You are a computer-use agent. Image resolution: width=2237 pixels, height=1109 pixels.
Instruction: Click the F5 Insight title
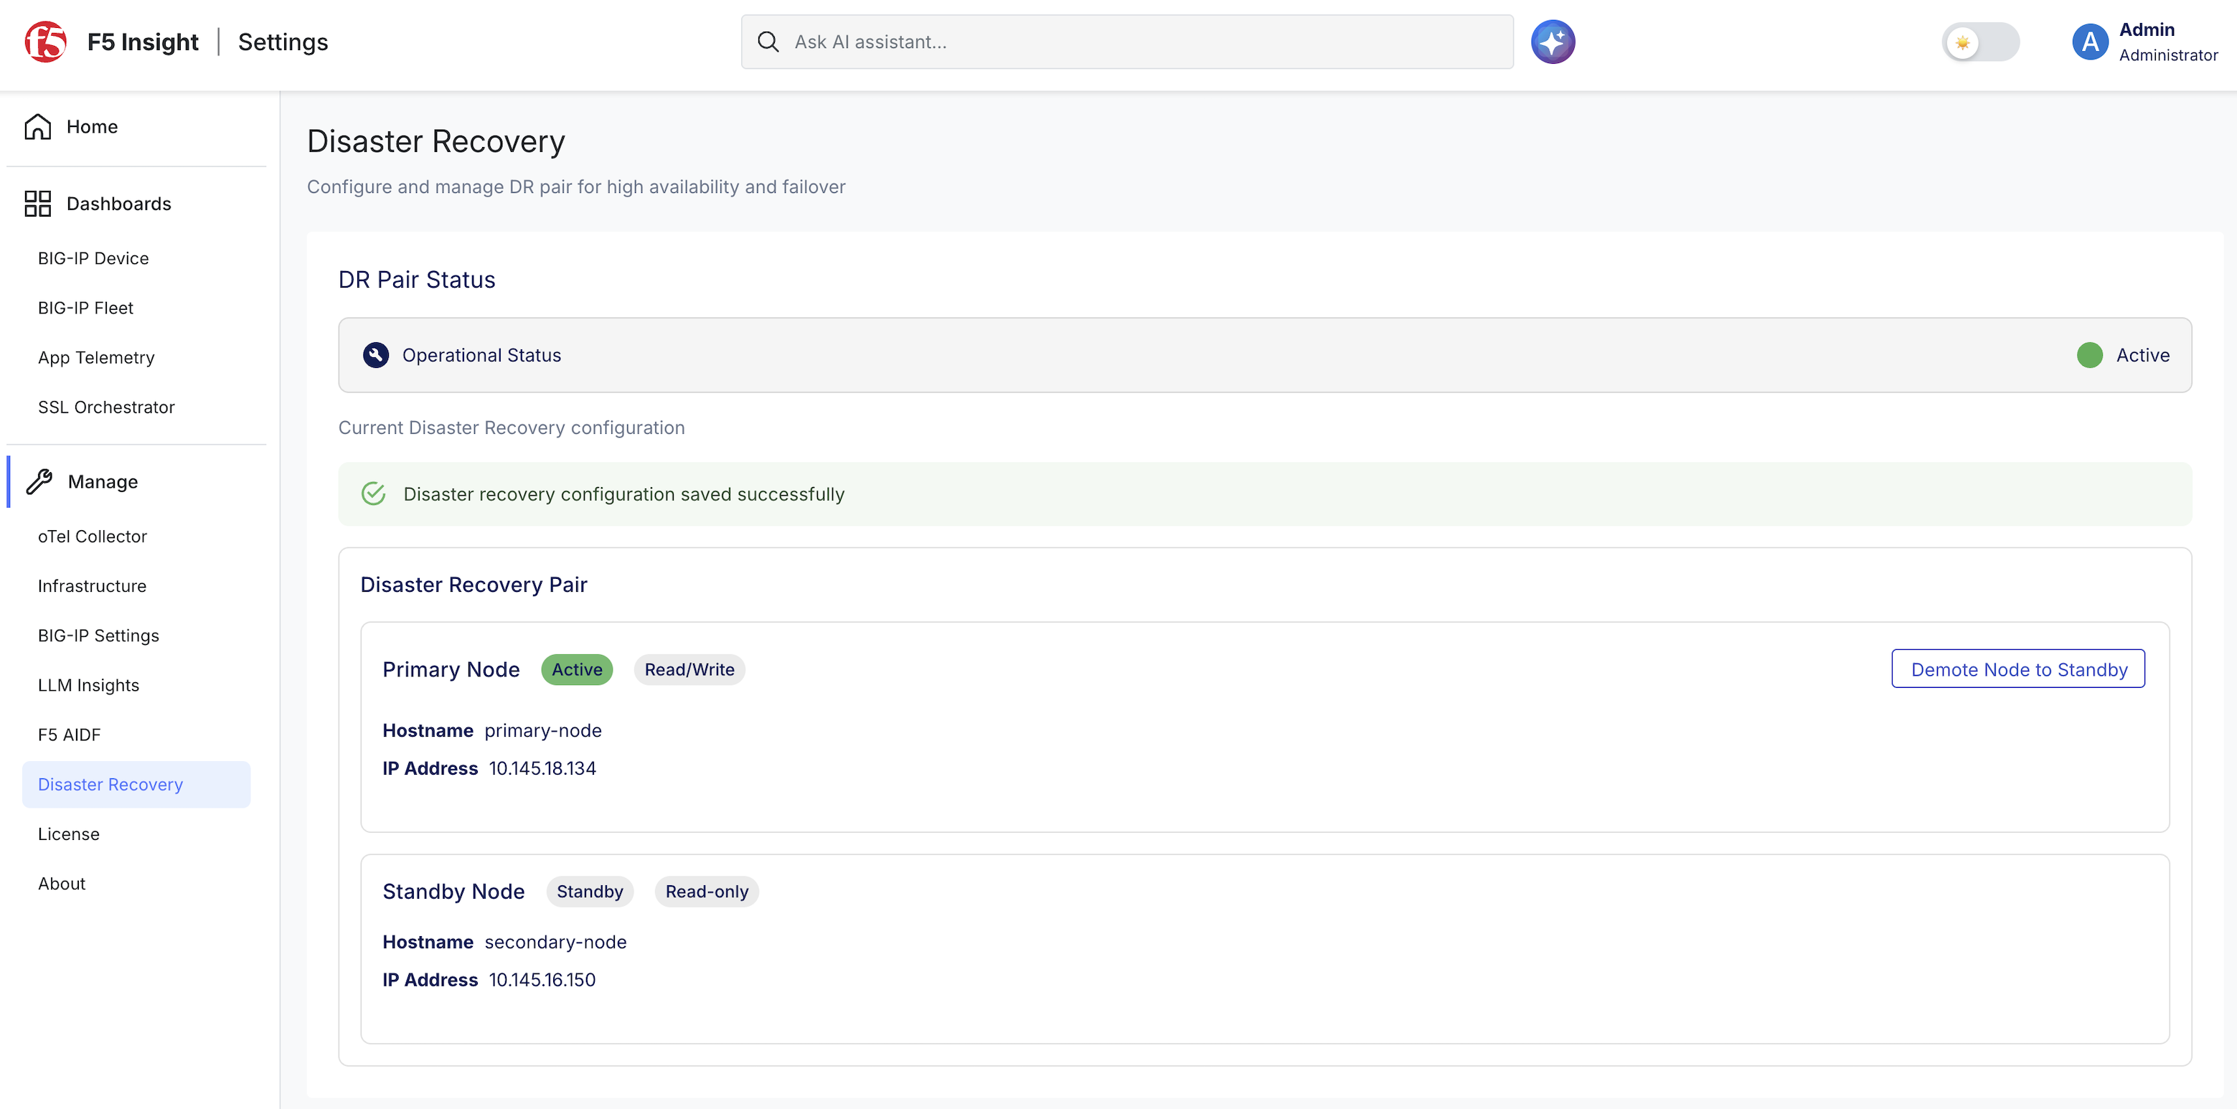143,42
